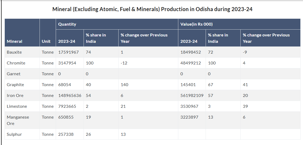Select the Quantity group header
The image size is (303, 145).
(x=67, y=24)
